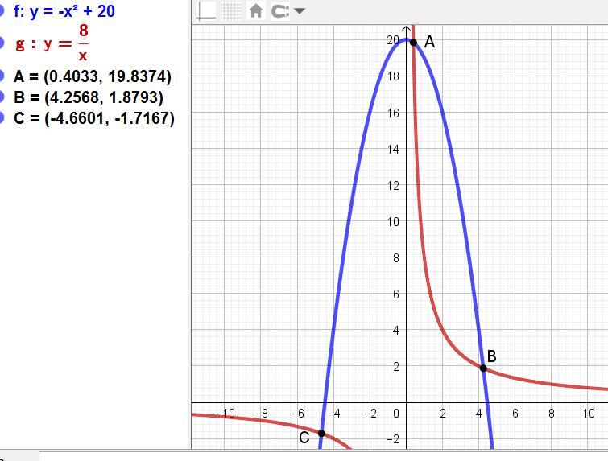Toggle visibility circle of function f
The image size is (608, 461).
pyautogui.click(x=2, y=12)
